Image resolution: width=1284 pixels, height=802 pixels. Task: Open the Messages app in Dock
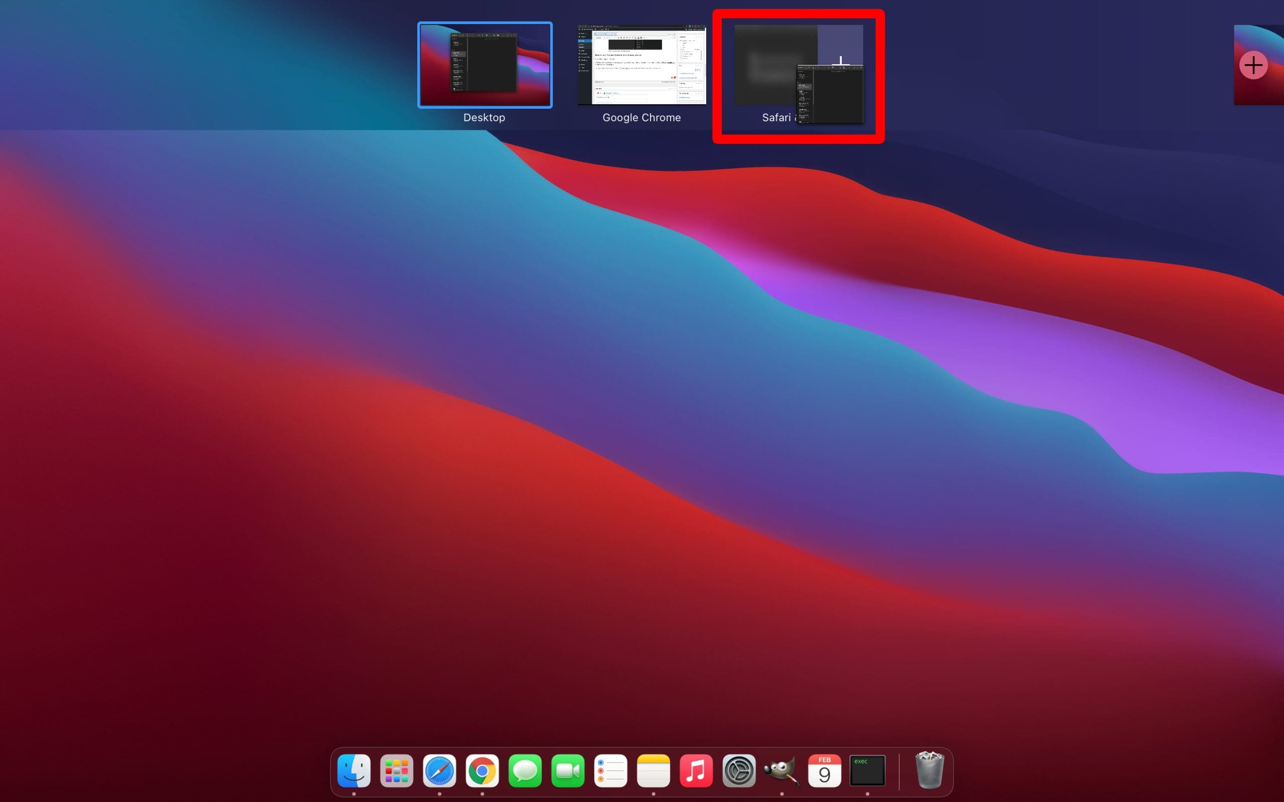(525, 770)
